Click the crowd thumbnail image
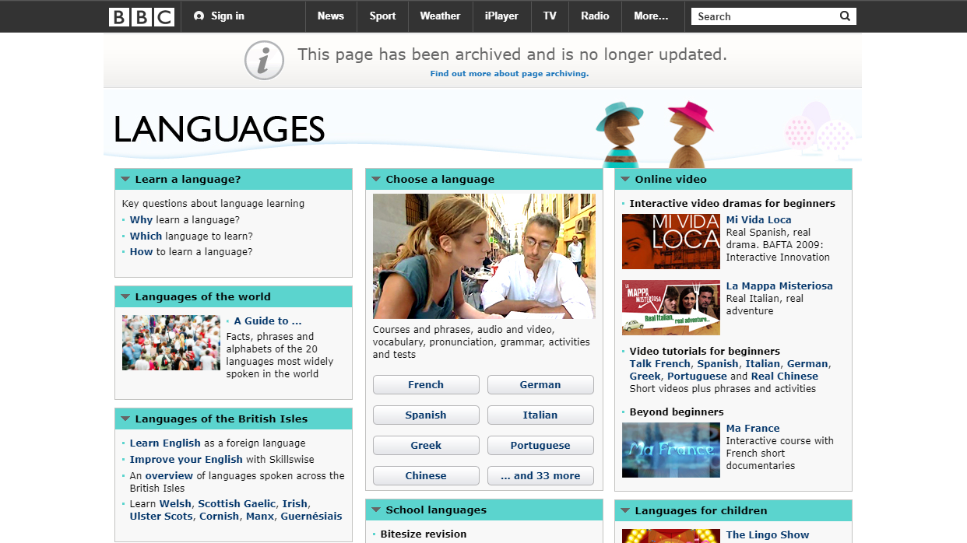The image size is (967, 543). pyautogui.click(x=171, y=343)
